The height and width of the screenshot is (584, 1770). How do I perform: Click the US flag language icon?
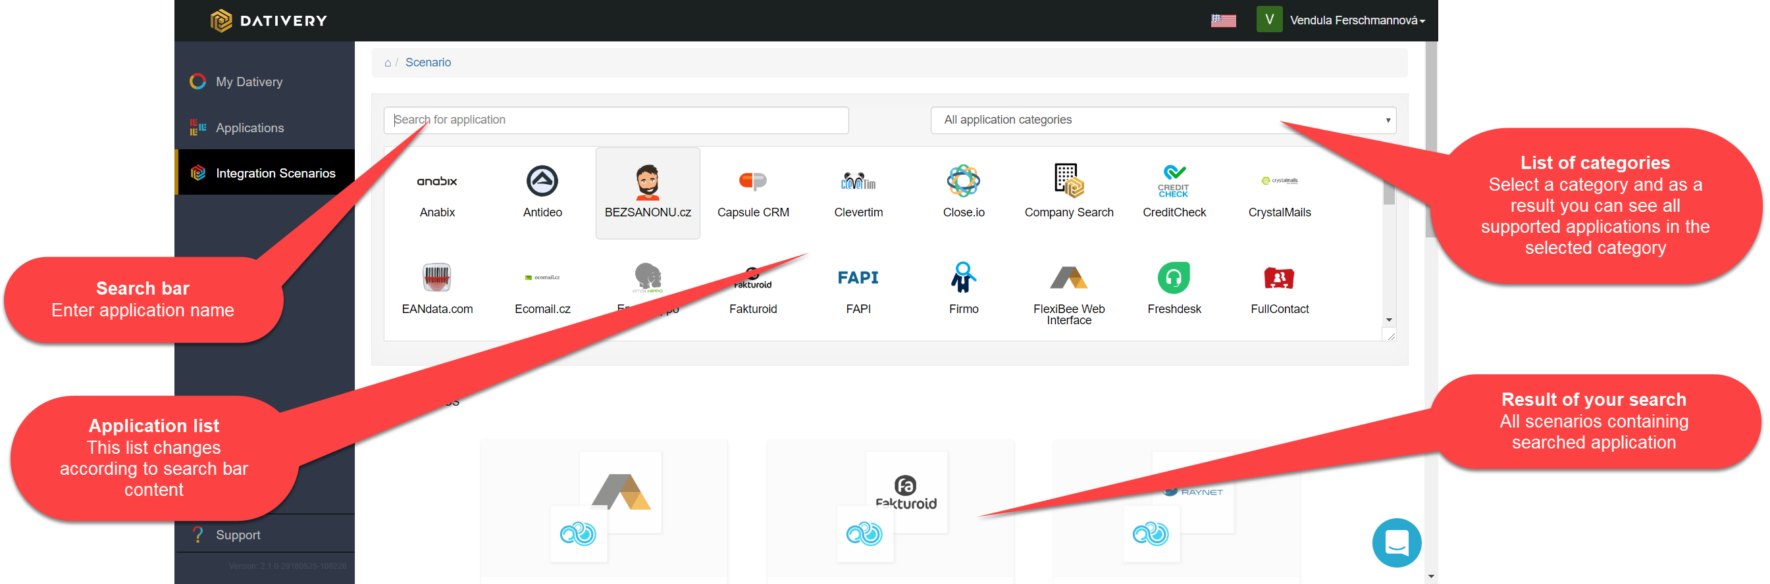coord(1223,20)
